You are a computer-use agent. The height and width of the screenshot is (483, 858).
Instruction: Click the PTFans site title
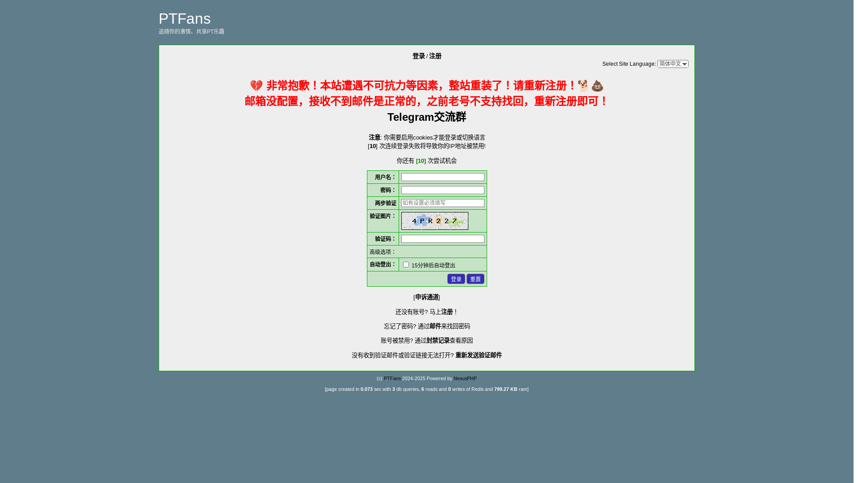(185, 18)
